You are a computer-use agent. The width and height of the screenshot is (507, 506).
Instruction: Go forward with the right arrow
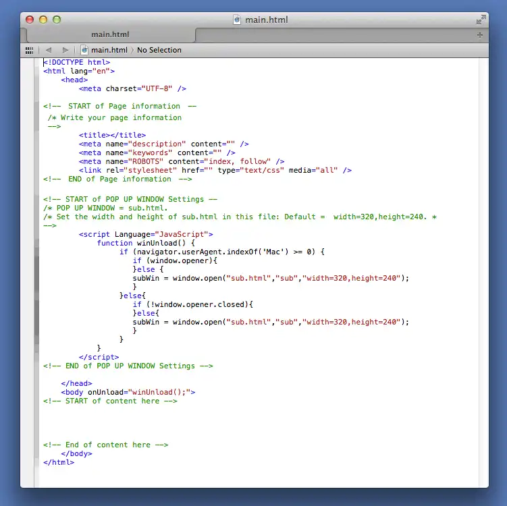[x=65, y=50]
